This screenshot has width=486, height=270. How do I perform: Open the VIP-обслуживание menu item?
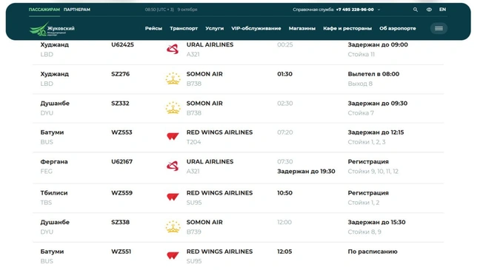(x=256, y=29)
